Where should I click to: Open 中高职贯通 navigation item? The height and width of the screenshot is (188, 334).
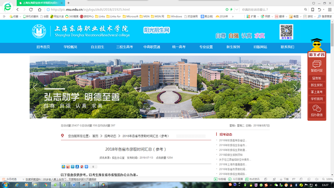click(x=152, y=47)
